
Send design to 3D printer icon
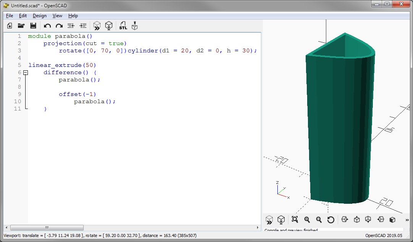pyautogui.click(x=134, y=26)
